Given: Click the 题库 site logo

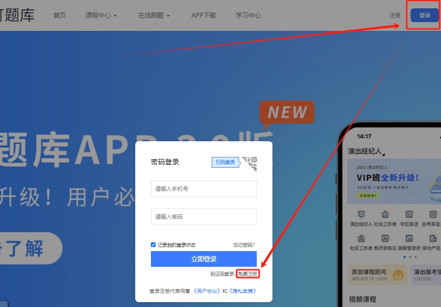Looking at the screenshot, I should [x=17, y=15].
